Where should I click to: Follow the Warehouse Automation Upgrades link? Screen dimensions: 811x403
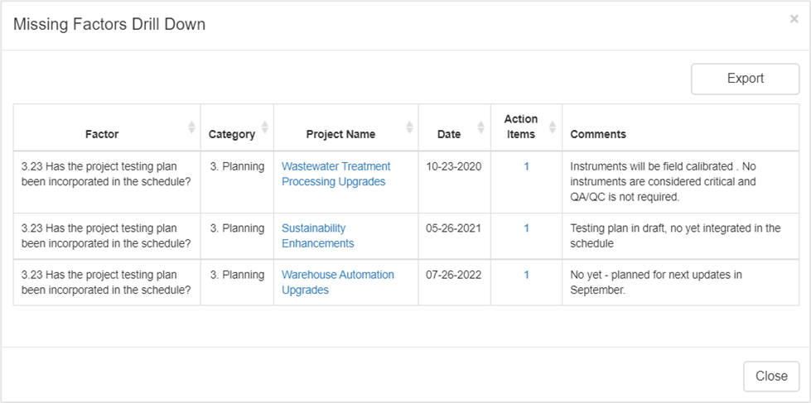[337, 282]
